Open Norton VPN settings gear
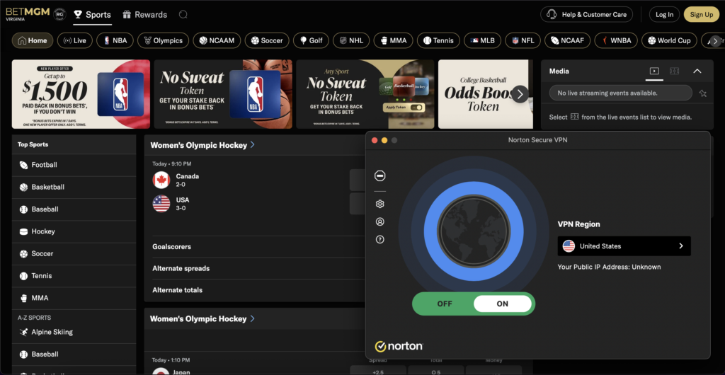This screenshot has height=375, width=725. [x=380, y=204]
